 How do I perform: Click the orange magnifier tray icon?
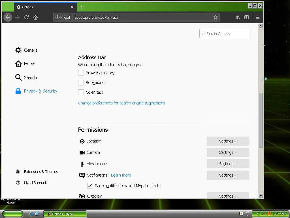click(x=269, y=214)
